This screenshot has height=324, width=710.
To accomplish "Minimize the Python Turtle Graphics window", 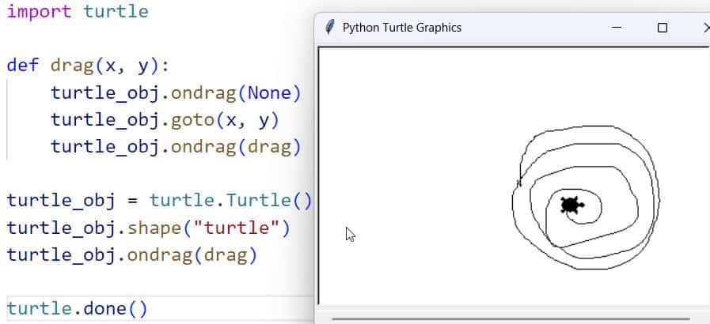I will coord(616,28).
